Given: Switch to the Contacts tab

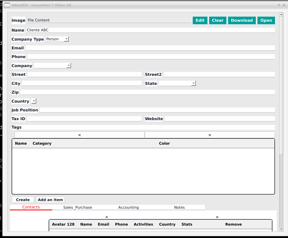Looking at the screenshot, I should point(31,207).
